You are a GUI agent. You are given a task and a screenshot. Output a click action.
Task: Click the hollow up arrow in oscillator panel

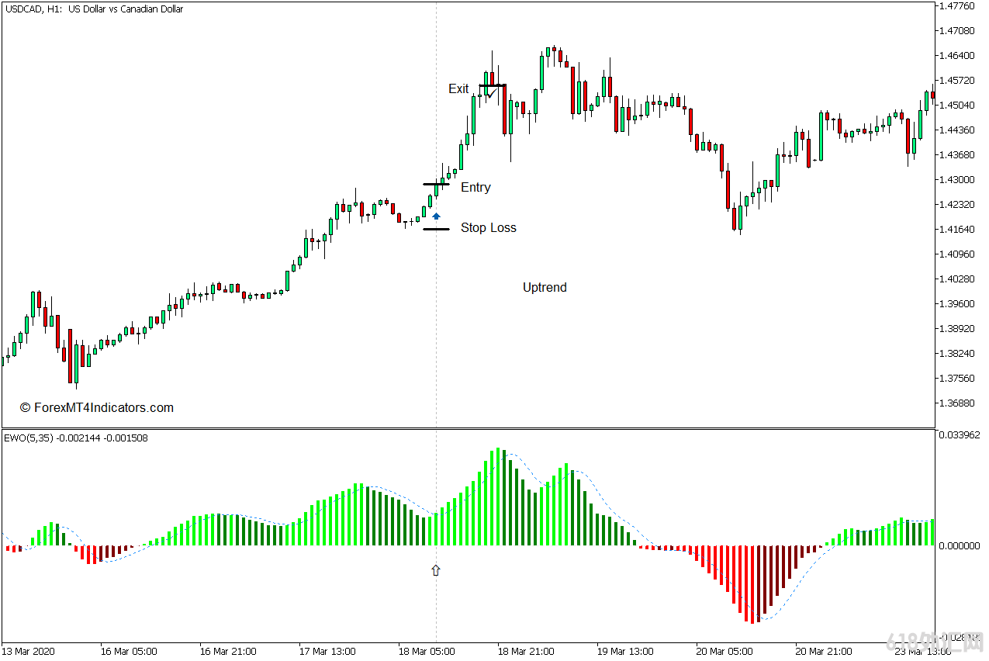[436, 570]
